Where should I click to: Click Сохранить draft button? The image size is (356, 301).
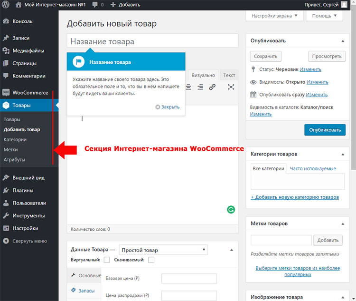266,56
